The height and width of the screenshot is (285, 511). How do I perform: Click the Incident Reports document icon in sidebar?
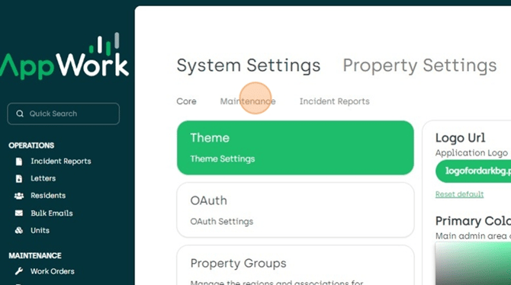19,162
